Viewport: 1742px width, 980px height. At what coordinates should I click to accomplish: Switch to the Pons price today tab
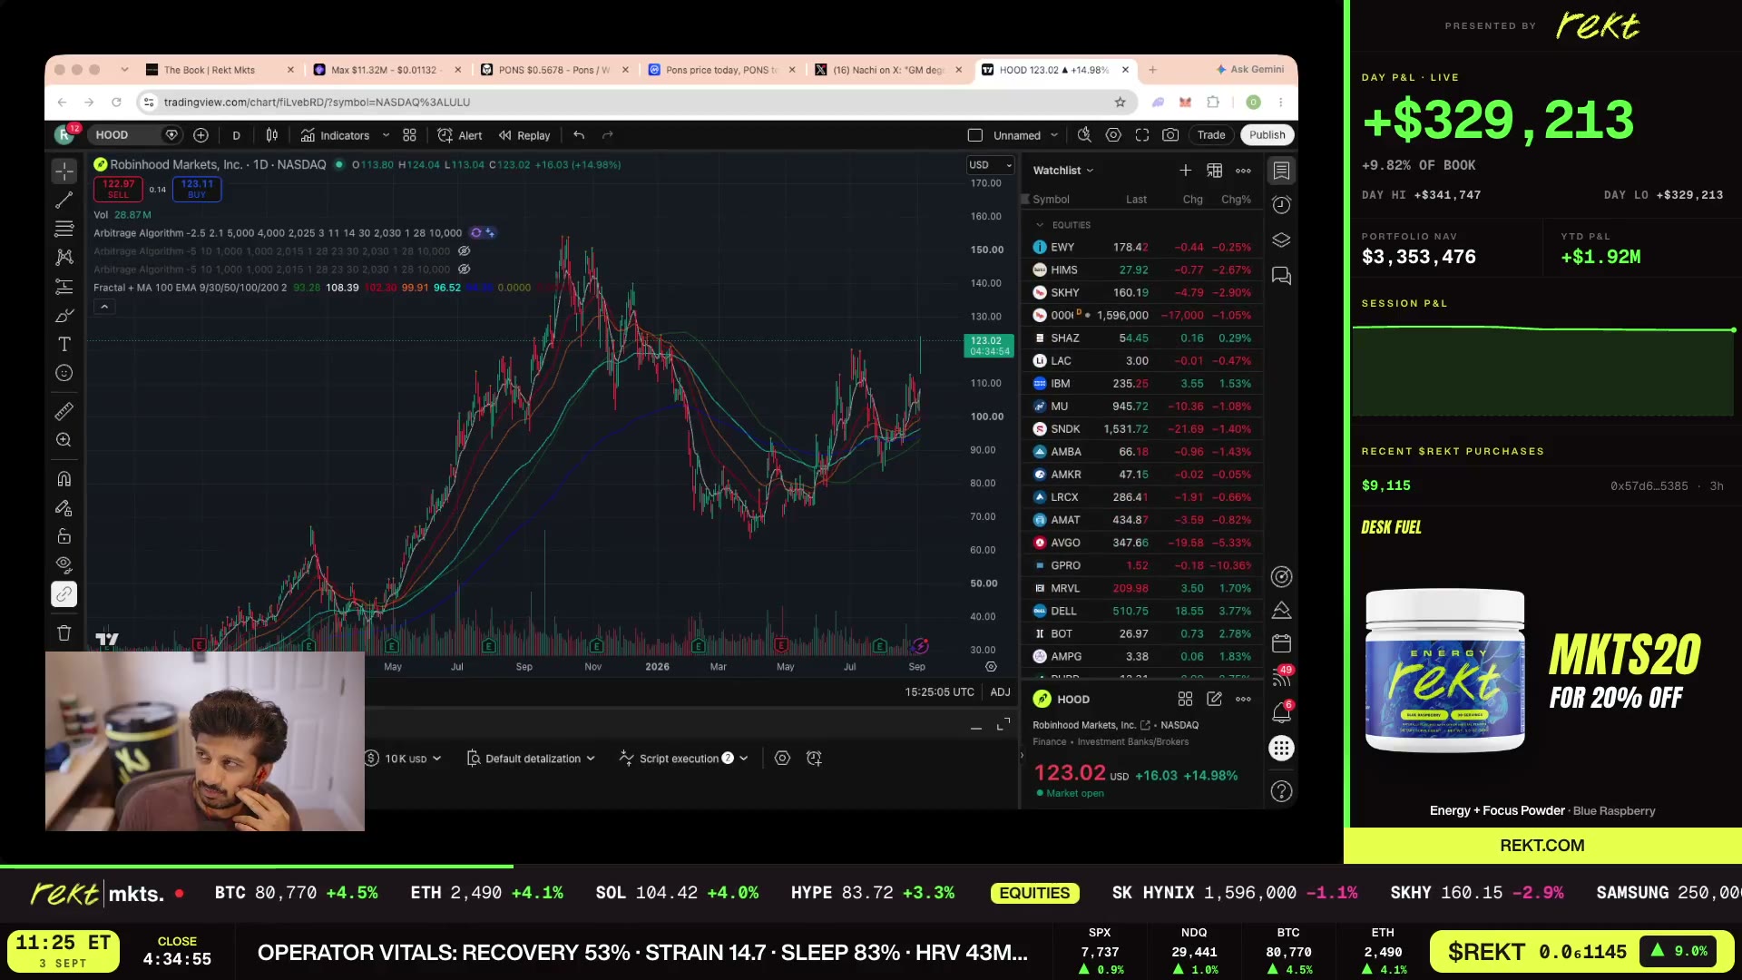coord(721,70)
